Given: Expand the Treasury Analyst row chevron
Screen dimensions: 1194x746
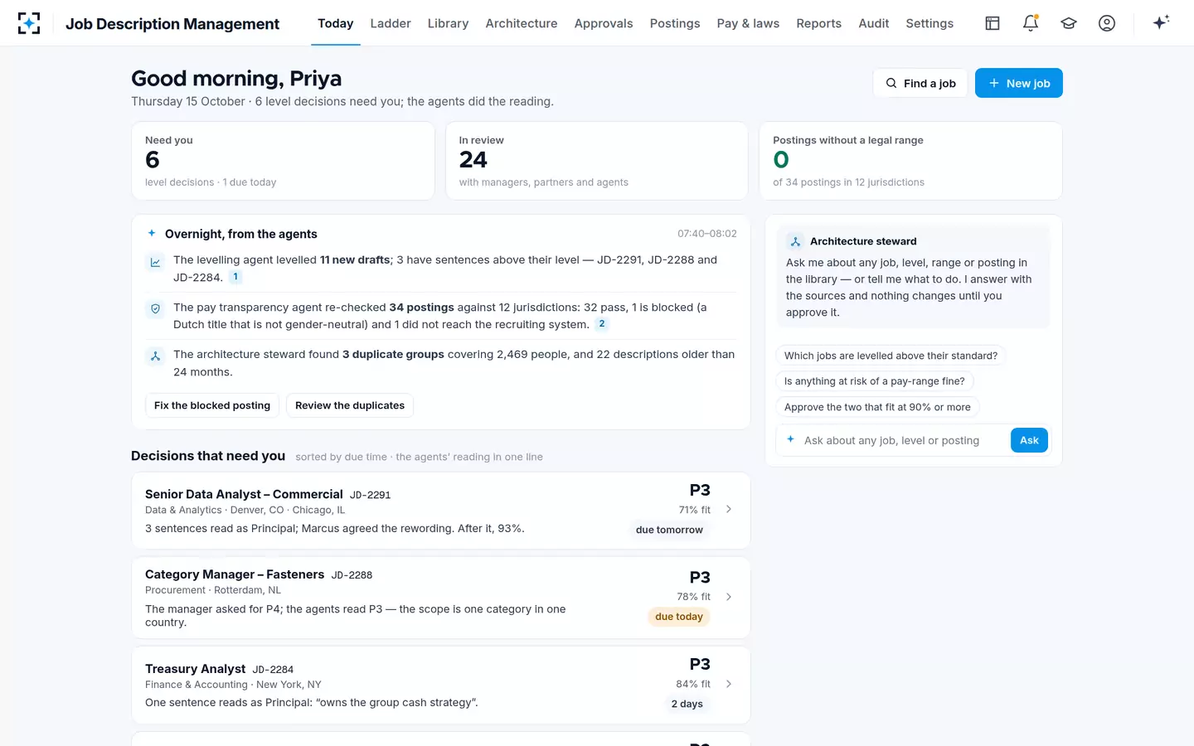Looking at the screenshot, I should point(729,684).
